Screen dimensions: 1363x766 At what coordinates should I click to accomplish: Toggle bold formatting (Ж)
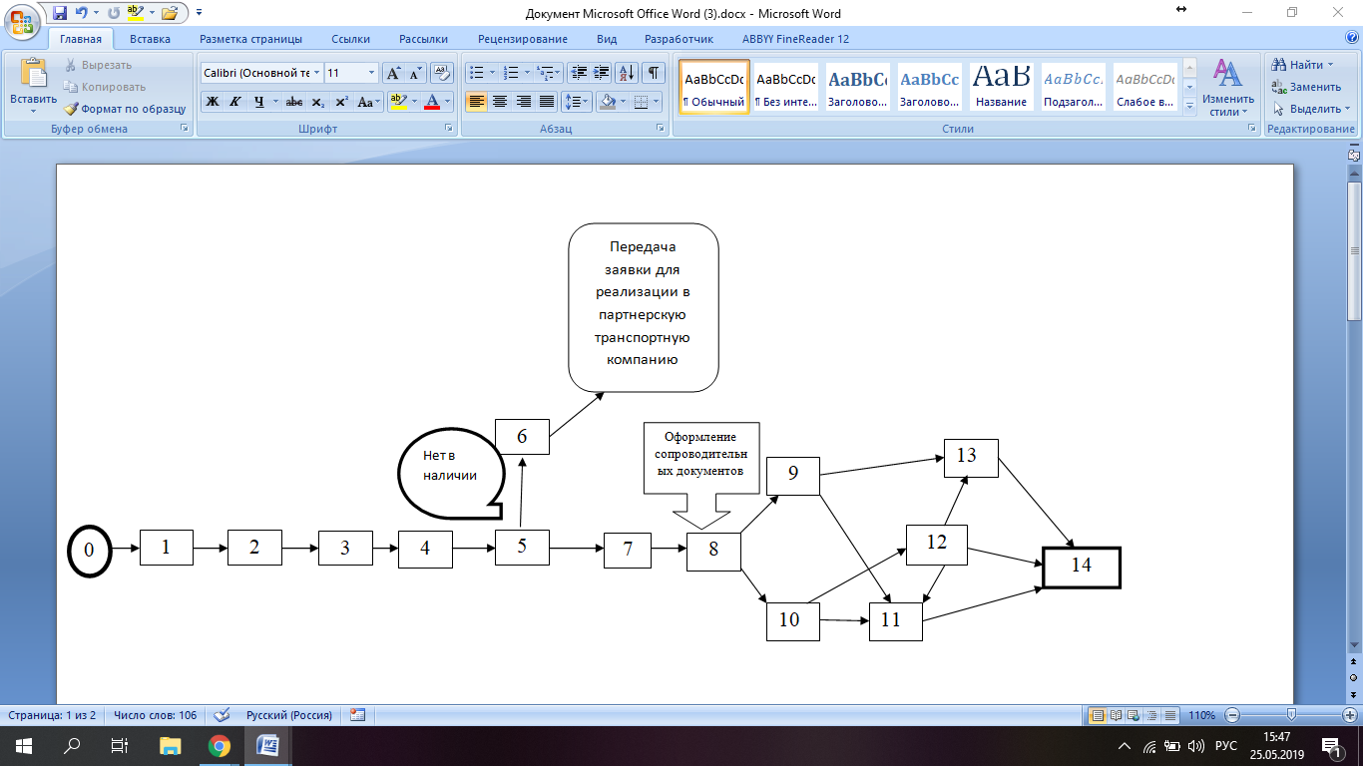tap(213, 102)
